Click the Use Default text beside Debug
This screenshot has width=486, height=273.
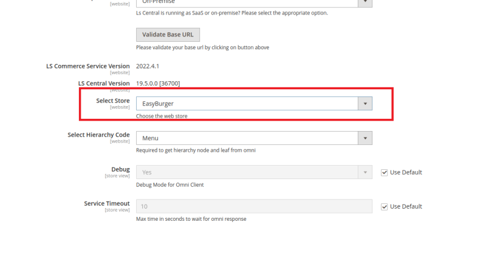click(x=406, y=172)
